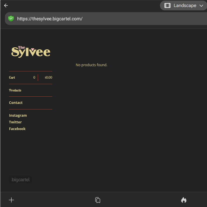207x207 pixels.
Task: Click The Sylvee logo
Action: (x=31, y=52)
